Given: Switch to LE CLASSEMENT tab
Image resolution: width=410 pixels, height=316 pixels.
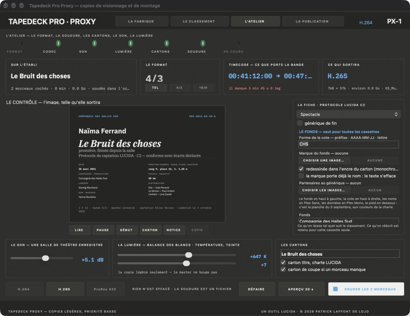Looking at the screenshot, I should click(x=199, y=21).
